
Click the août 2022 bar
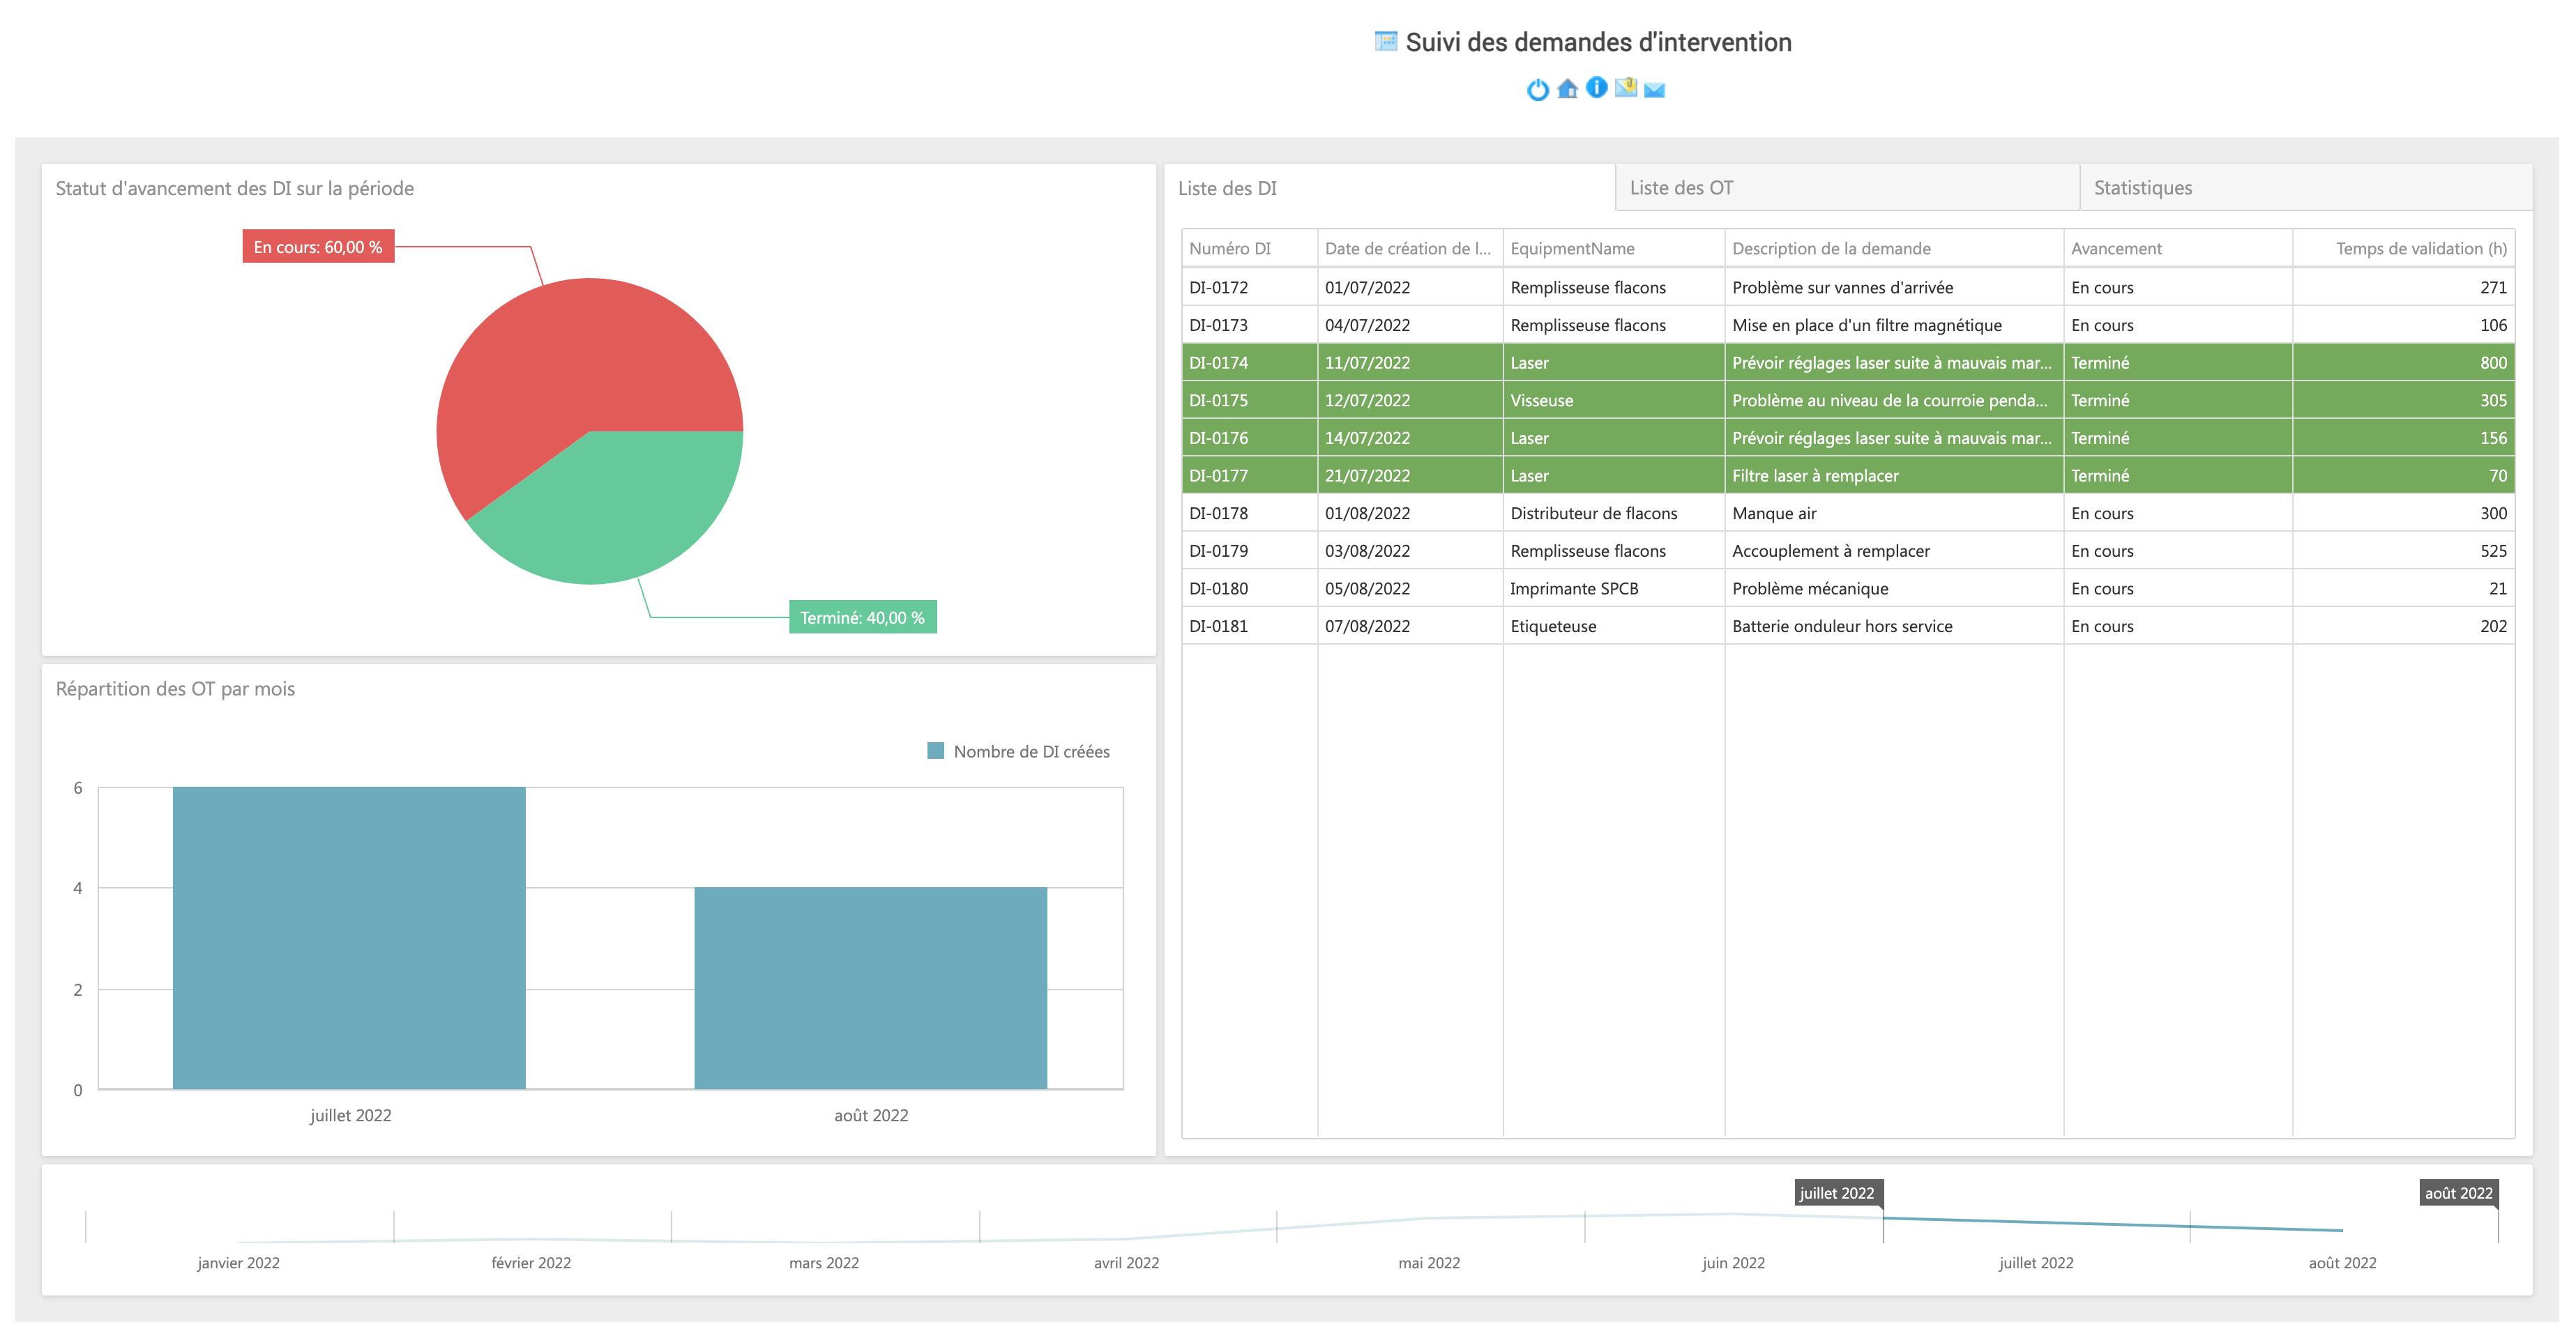coord(870,988)
